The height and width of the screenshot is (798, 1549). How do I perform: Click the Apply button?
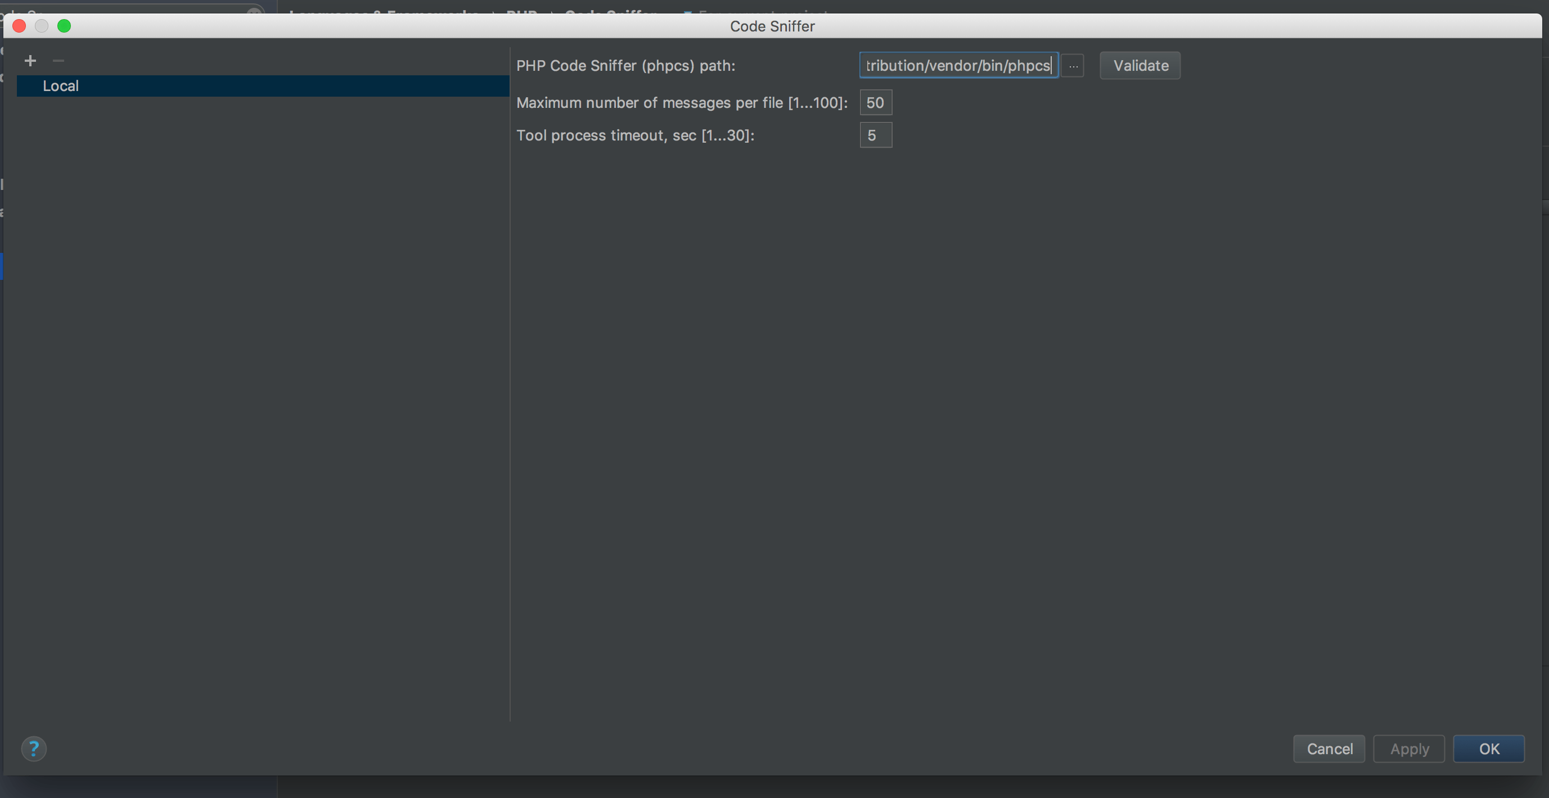(1408, 748)
